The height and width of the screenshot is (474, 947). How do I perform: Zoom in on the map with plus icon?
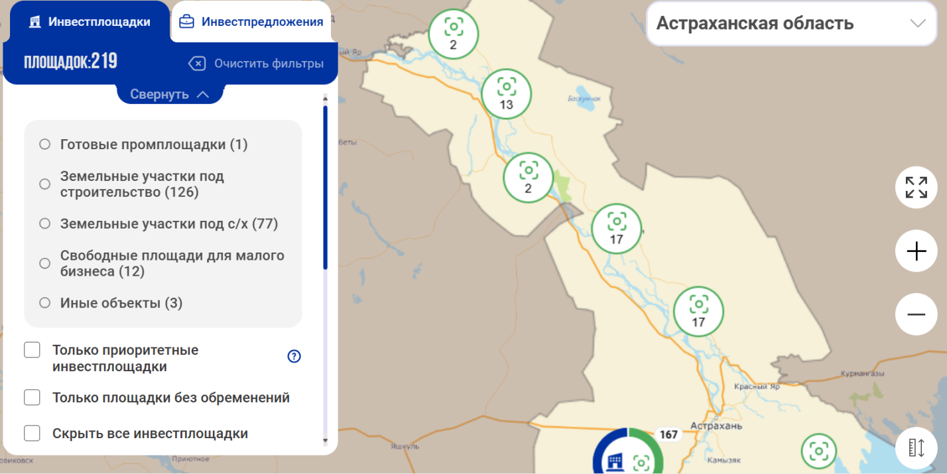point(916,251)
